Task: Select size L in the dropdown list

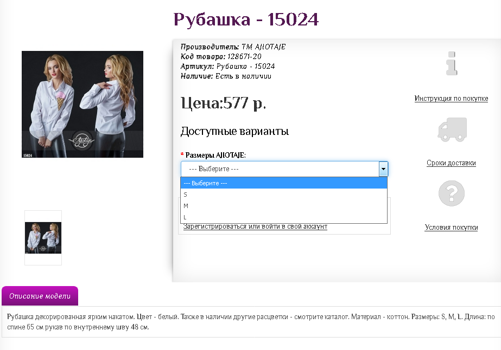Action: [x=284, y=217]
